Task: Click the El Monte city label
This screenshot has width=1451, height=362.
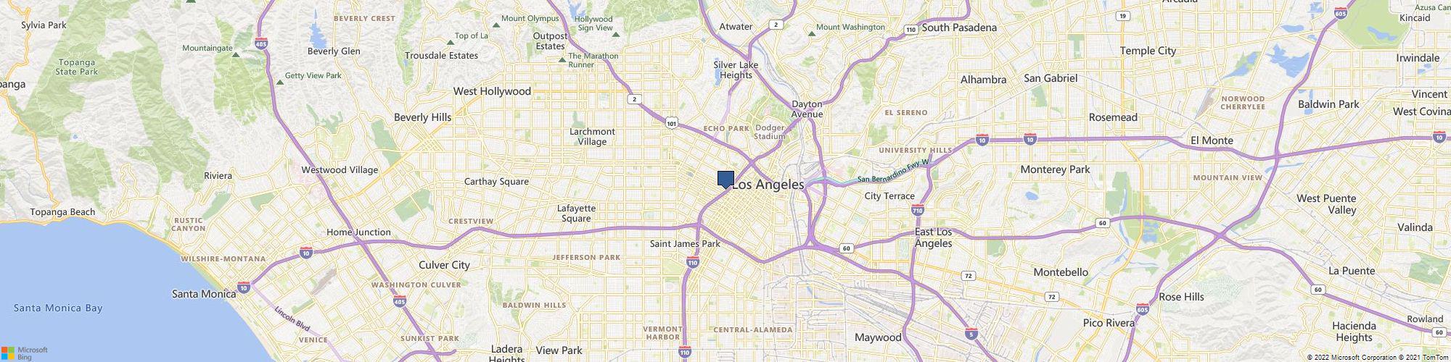Action: point(1212,140)
